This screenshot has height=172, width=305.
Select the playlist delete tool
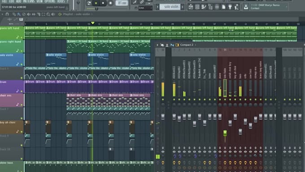coord(24,14)
